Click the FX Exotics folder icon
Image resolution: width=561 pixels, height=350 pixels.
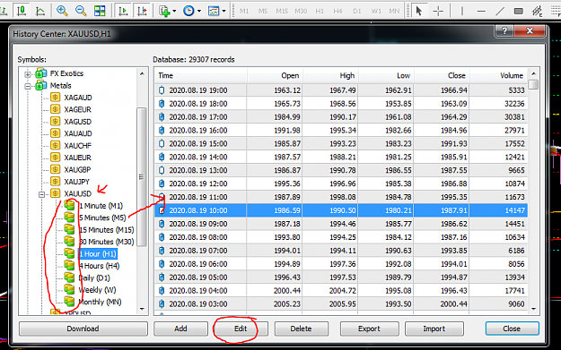[40, 73]
